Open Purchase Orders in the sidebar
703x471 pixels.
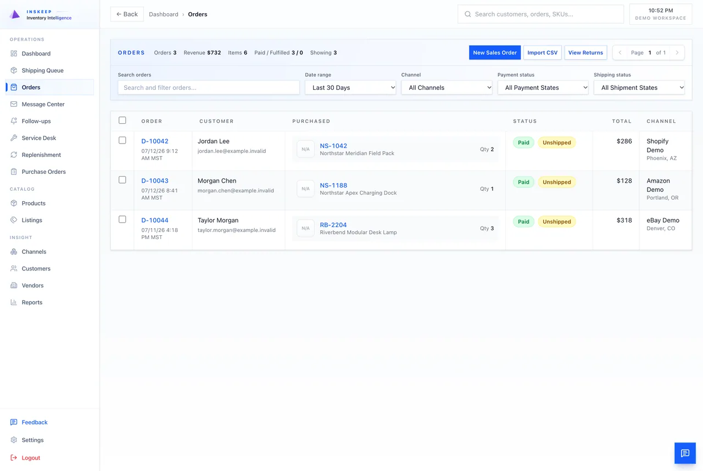click(x=49, y=172)
